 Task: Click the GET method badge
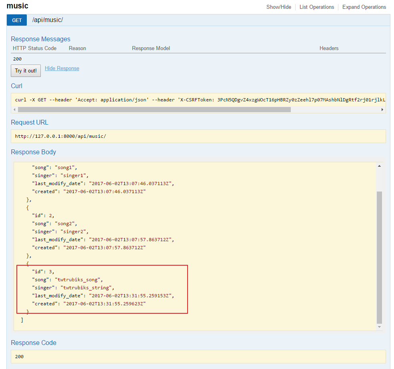[16, 20]
